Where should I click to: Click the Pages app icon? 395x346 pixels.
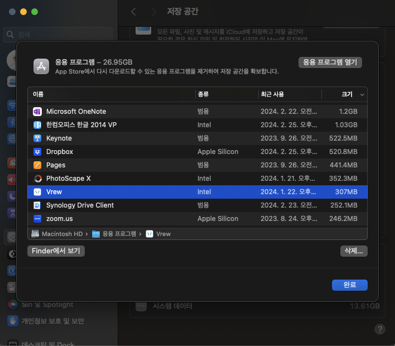[x=37, y=165]
